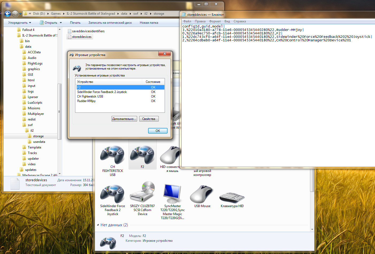
Task: Select the Audio folder
Action: (x=29, y=58)
